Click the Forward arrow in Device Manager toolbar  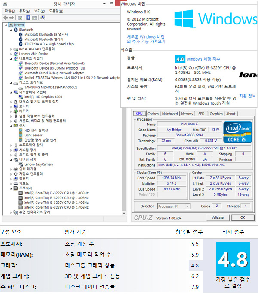[12, 18]
